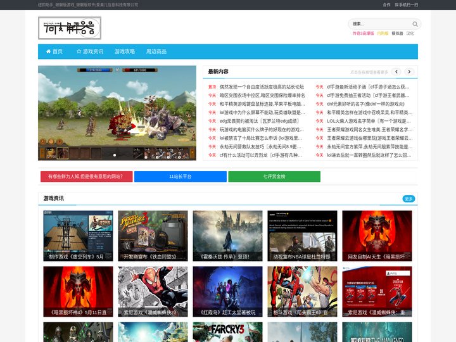Click red button 有哪些鲜为人知,但是很有意思的网站?
This screenshot has width=456, height=342.
[86, 177]
